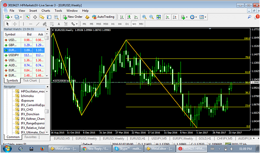Click the New Order button
The height and width of the screenshot is (153, 260).
(73, 17)
